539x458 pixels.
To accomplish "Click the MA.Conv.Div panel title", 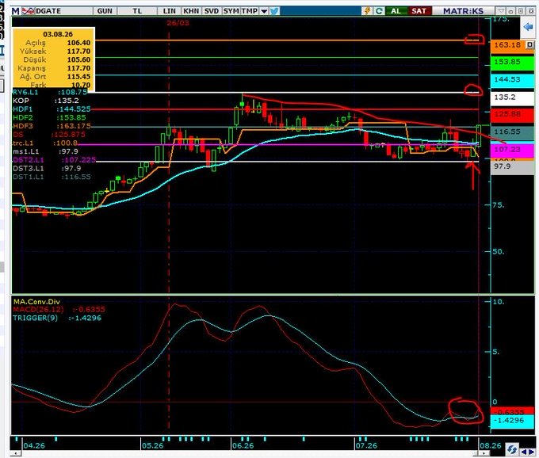I will pyautogui.click(x=36, y=302).
